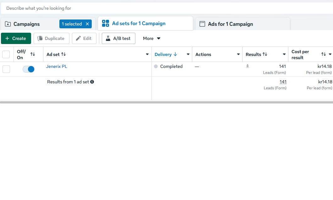
Task: Click the green Create button
Action: pyautogui.click(x=16, y=38)
